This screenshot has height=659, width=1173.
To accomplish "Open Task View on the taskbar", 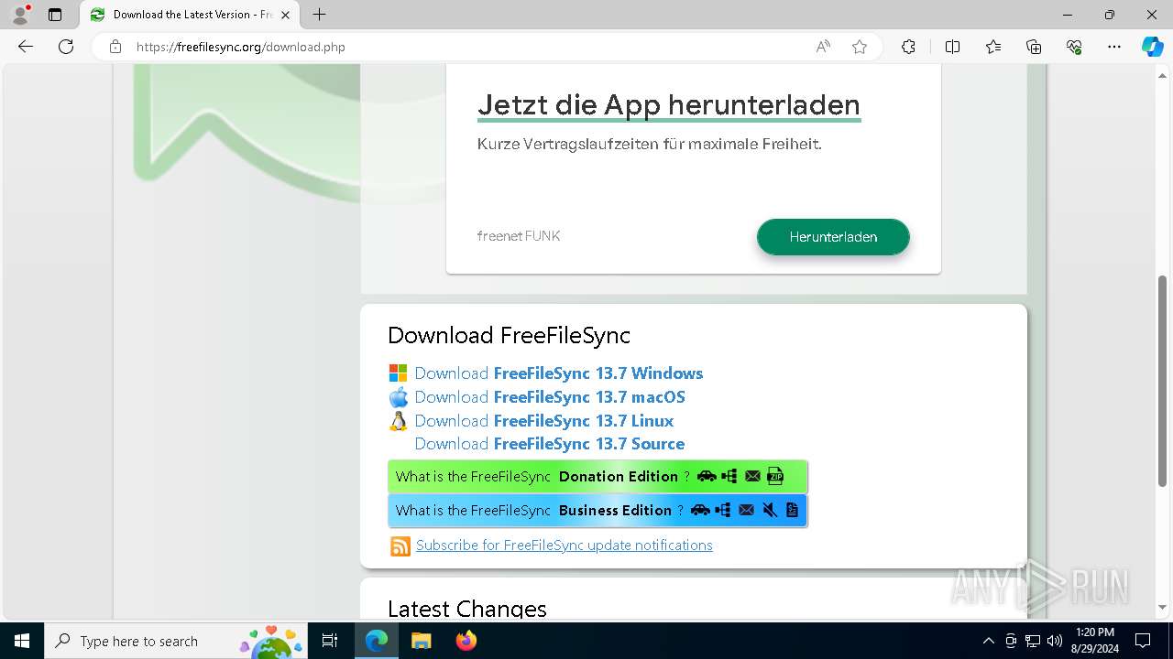I will (331, 641).
